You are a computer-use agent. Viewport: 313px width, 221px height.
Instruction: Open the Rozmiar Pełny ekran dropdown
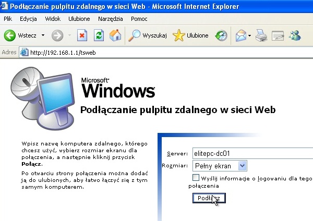pos(220,166)
